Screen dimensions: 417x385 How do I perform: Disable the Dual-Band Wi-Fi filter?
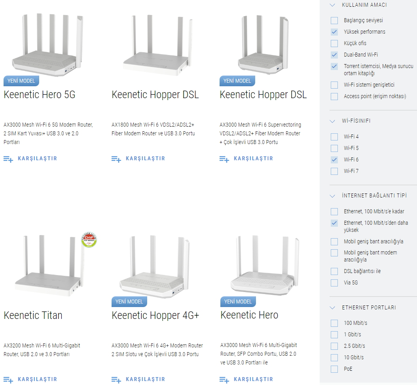(334, 55)
